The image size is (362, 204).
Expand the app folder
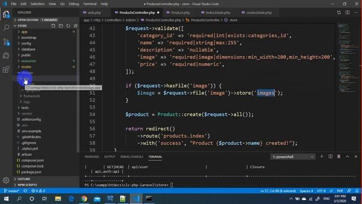pyautogui.click(x=46, y=32)
